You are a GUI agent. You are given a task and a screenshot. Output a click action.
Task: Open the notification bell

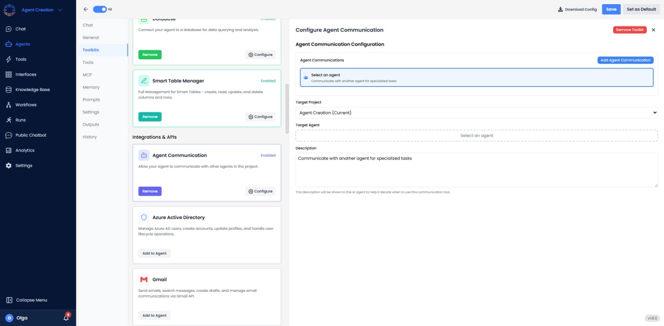[65, 318]
